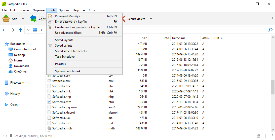Click the Info column header
The width and height of the screenshot is (275, 140).
coord(160,38)
